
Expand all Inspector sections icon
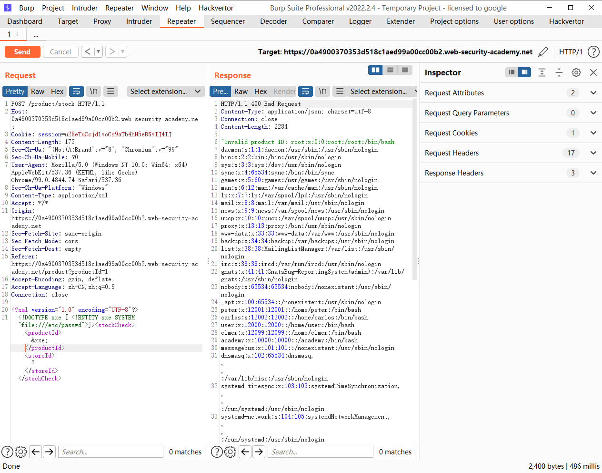tap(542, 72)
